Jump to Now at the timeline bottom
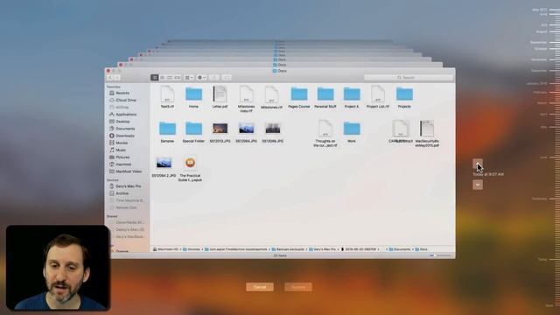Viewport: 560px width, 315px height. pyautogui.click(x=549, y=305)
